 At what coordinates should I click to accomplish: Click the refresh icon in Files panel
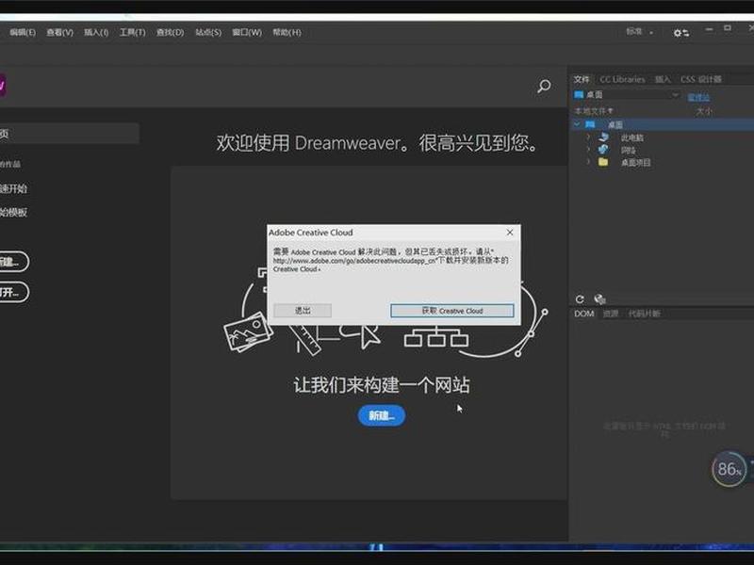tap(580, 299)
